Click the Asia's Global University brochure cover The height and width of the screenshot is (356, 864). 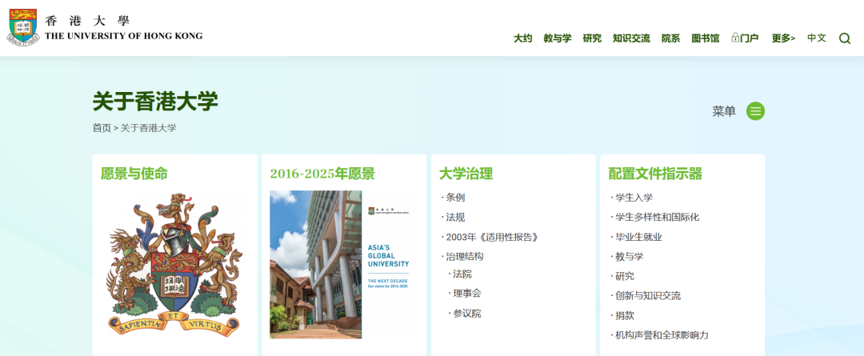(x=342, y=265)
